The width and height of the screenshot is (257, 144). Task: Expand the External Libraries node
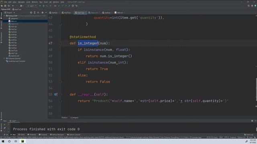pos(4,58)
